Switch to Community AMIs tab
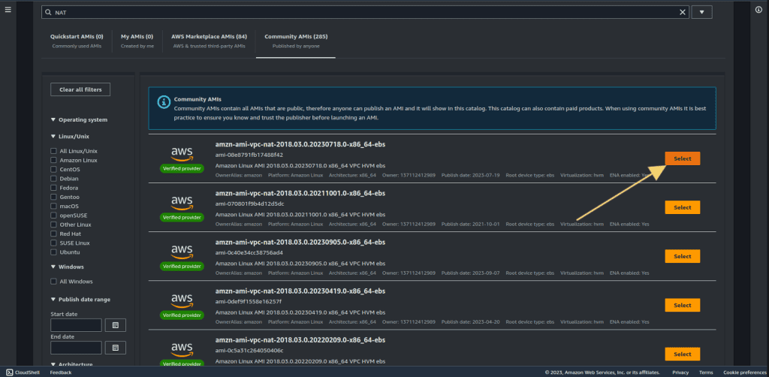The height and width of the screenshot is (377, 769). (296, 41)
